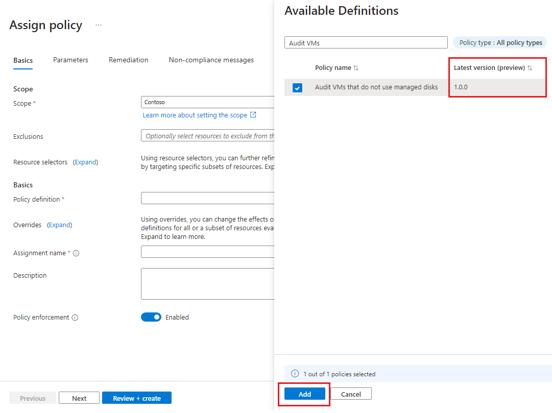Screen dimensions: 552x413
Task: Click the Review + create button
Action: [x=136, y=398]
